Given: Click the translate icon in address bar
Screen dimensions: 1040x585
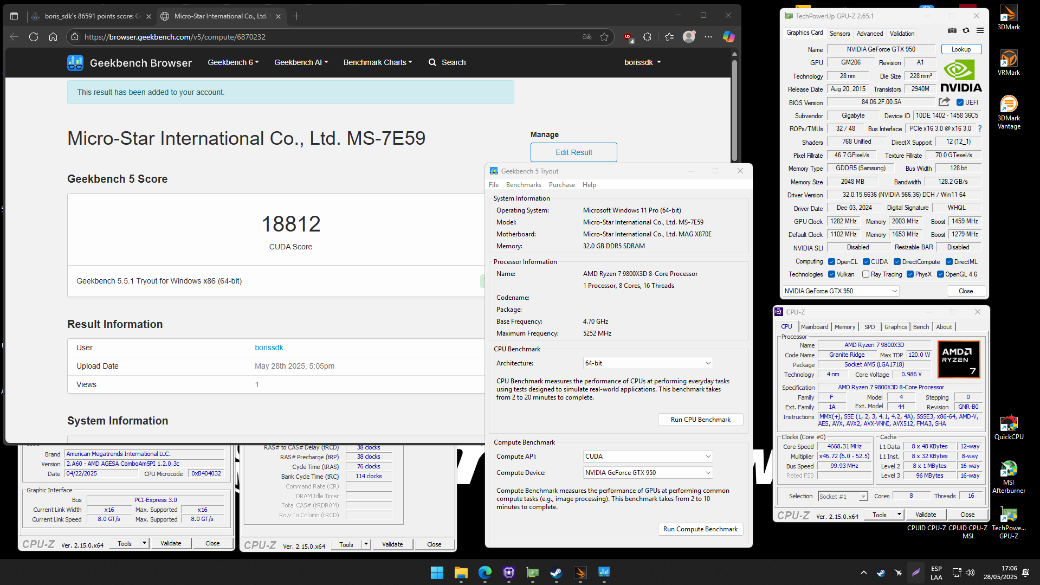Looking at the screenshot, I should (587, 37).
